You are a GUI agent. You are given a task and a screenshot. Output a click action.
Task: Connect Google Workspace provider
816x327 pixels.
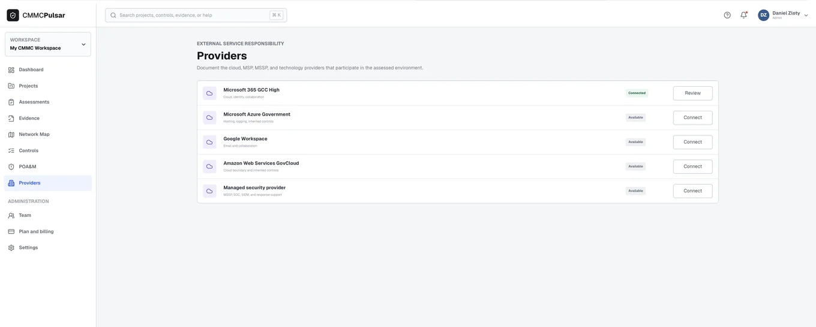692,143
